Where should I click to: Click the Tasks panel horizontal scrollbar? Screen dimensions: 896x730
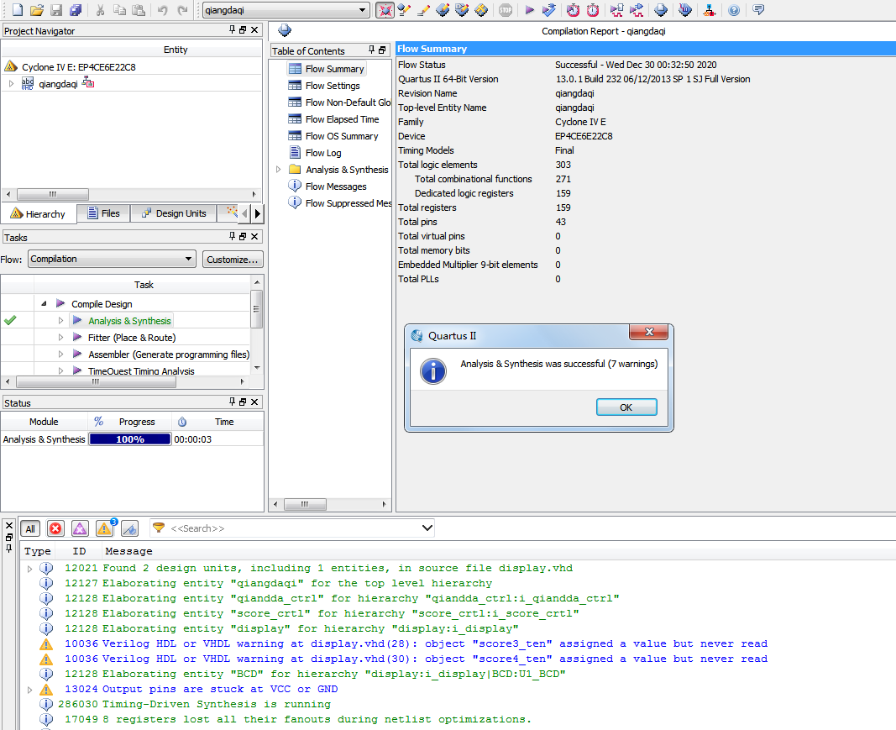click(x=96, y=382)
